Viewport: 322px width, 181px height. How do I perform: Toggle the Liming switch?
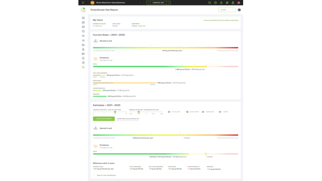click(x=220, y=112)
